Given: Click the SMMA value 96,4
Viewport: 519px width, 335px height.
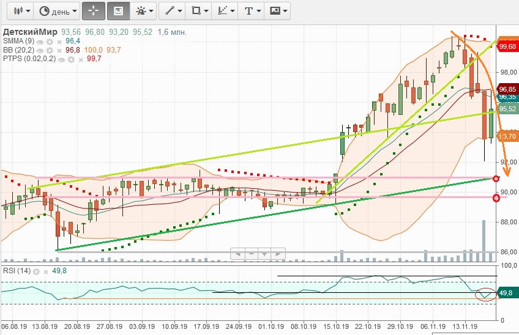Looking at the screenshot, I should pyautogui.click(x=72, y=41).
